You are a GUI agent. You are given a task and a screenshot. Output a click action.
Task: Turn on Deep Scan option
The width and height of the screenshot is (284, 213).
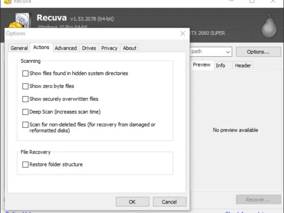25,112
